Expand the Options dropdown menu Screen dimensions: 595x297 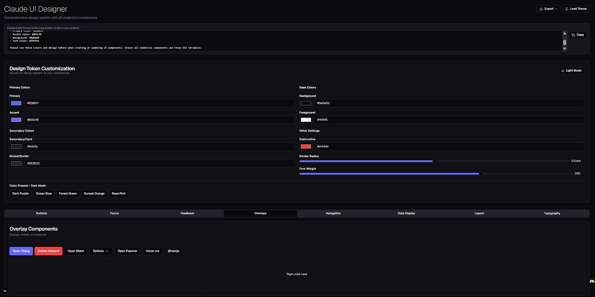click(101, 251)
